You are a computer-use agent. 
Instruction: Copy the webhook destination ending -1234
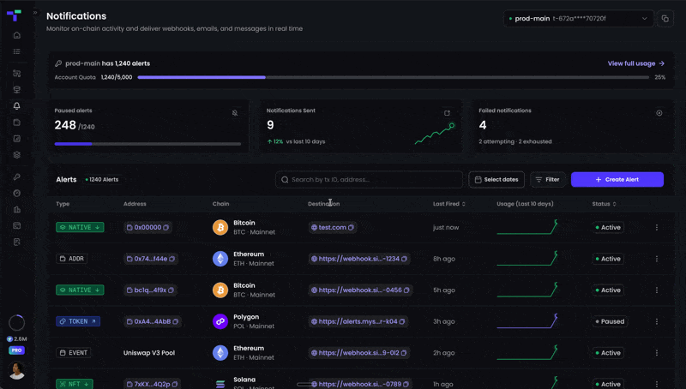404,259
